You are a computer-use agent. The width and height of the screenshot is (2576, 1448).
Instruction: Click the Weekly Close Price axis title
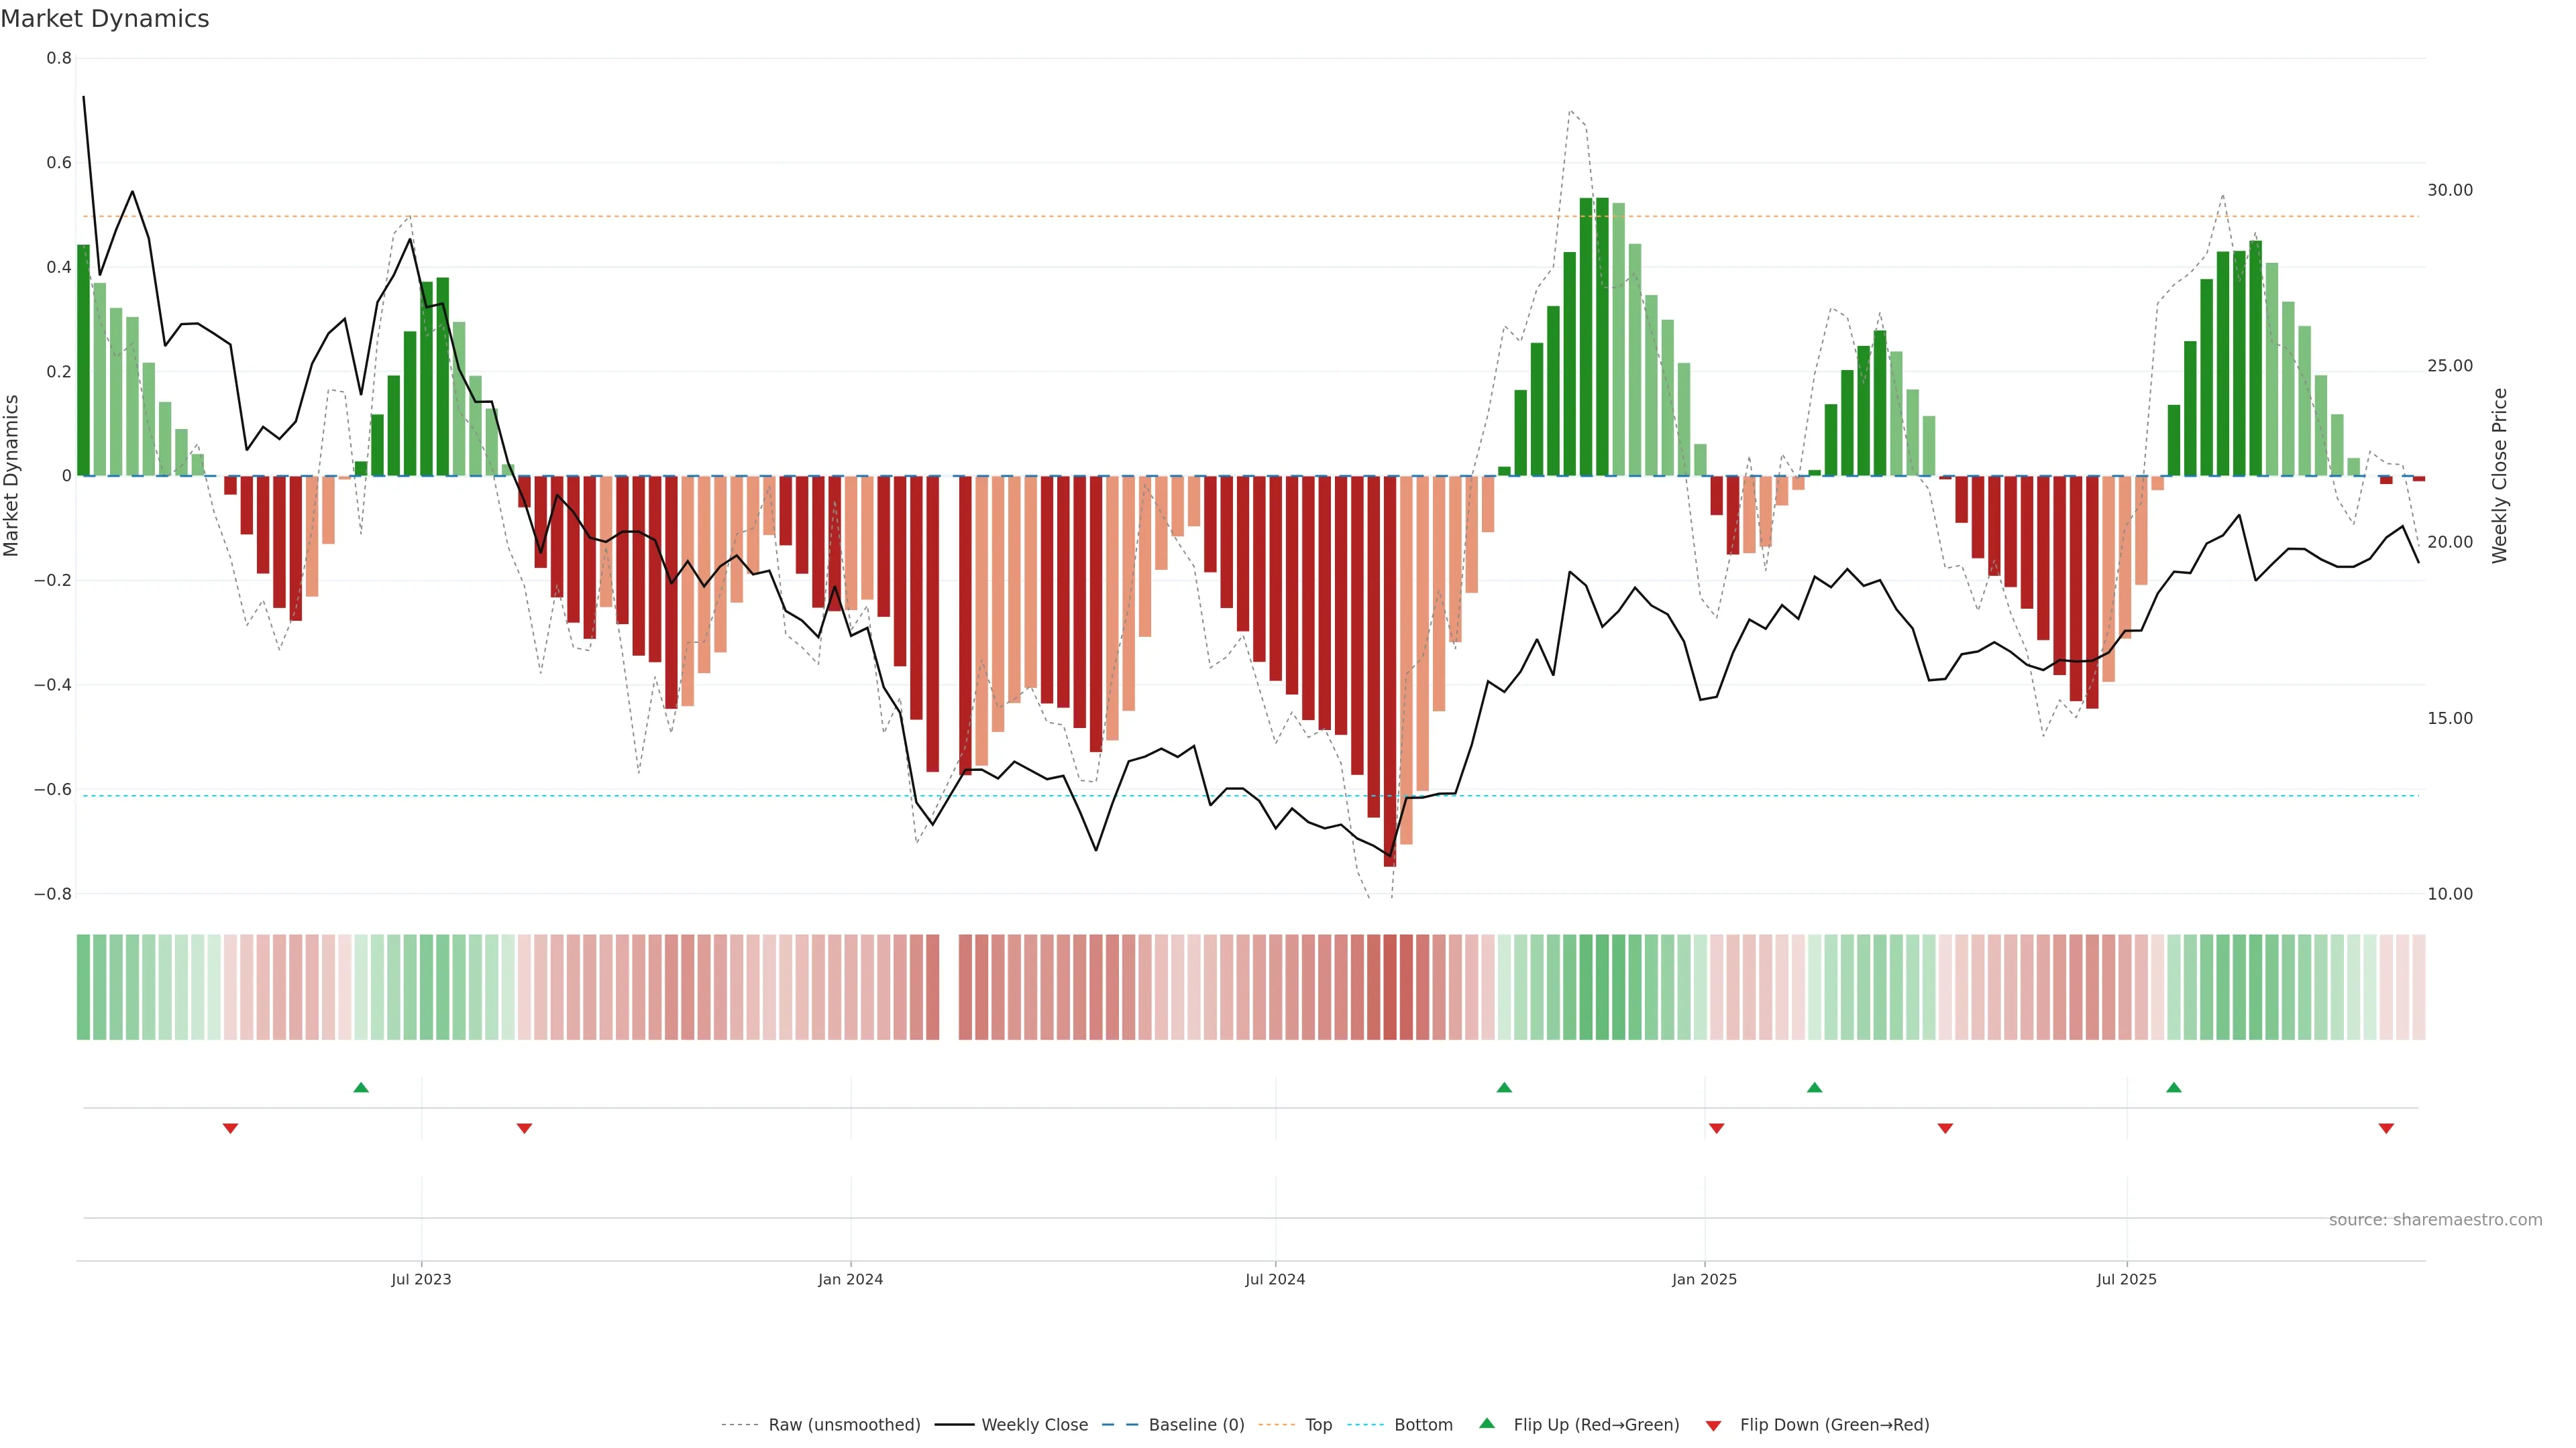(2499, 476)
